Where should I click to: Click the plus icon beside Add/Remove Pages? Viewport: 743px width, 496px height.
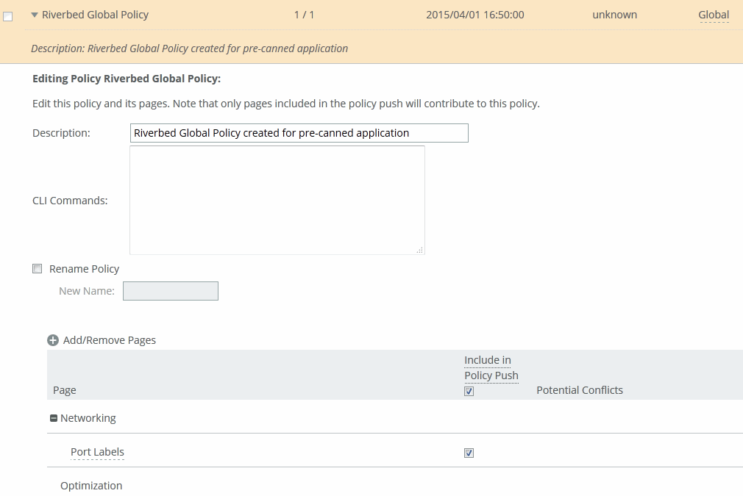click(x=53, y=340)
